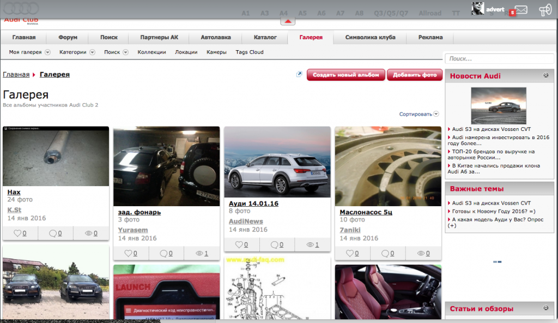Open user Yurasem profile link
This screenshot has height=323, width=558.
point(133,230)
